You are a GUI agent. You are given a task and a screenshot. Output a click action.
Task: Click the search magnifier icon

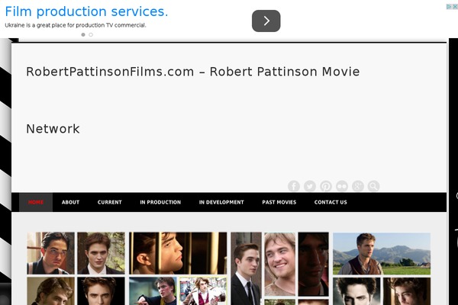click(x=373, y=186)
